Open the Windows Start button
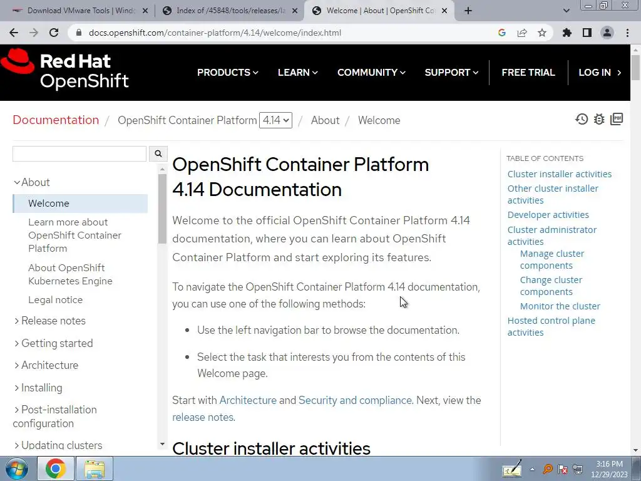The height and width of the screenshot is (481, 641). 17,468
